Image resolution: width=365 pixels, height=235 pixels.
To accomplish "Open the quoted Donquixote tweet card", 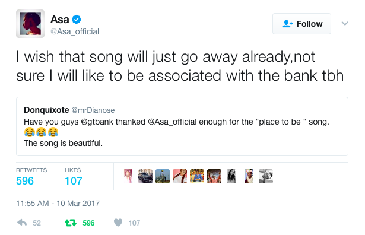I will pos(182,126).
